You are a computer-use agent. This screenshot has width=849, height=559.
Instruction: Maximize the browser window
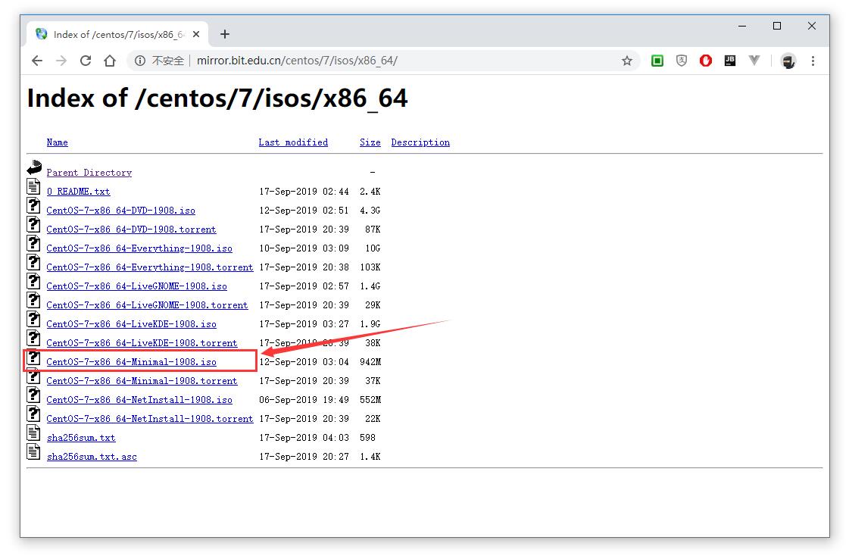click(x=777, y=26)
